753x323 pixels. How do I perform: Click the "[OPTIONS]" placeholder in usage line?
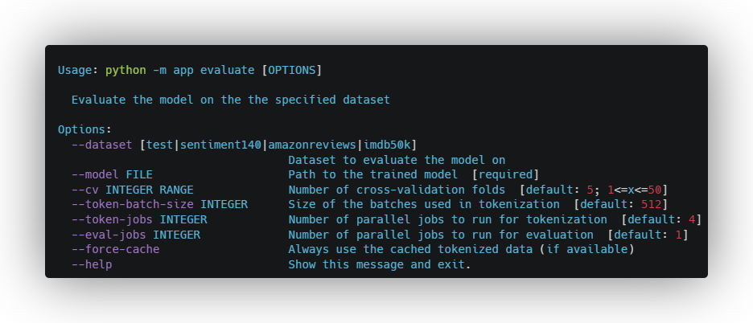[x=291, y=71]
